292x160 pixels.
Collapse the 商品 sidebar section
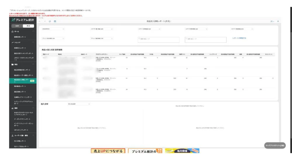click(x=33, y=64)
